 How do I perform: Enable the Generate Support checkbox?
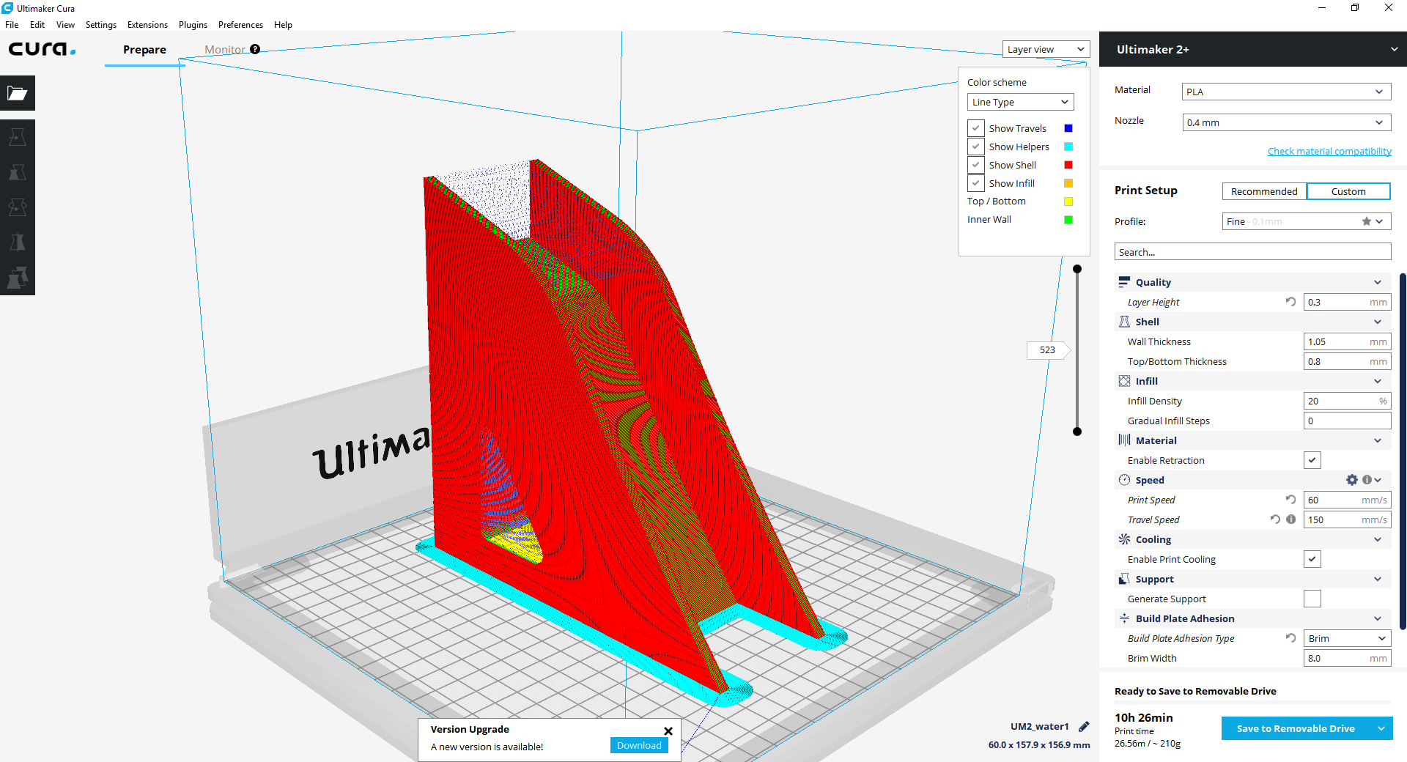click(x=1312, y=599)
